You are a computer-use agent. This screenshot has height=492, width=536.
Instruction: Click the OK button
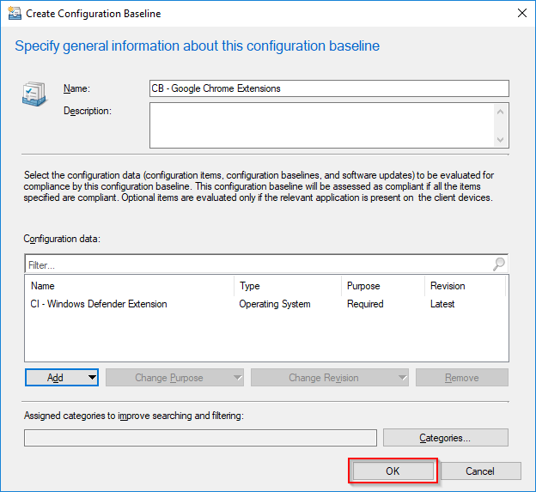pos(393,471)
